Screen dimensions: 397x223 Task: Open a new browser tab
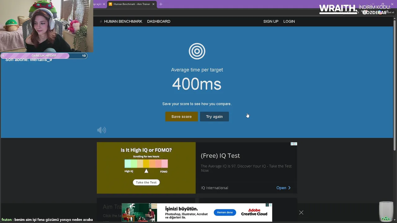tap(161, 4)
